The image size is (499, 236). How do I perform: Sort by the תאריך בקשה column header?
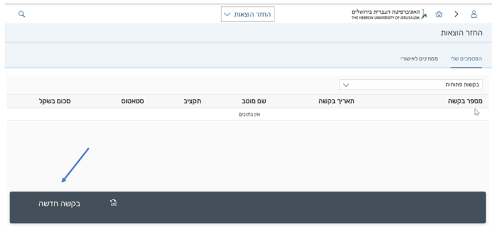(x=336, y=101)
